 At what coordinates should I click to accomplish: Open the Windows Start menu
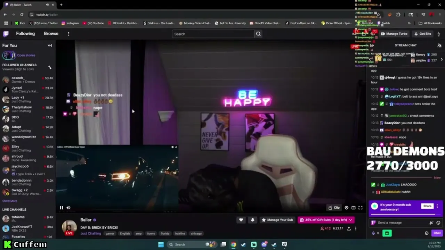(x=161, y=244)
